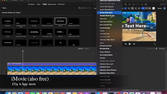Skip to previous frame in viewer

pyautogui.click(x=126, y=44)
